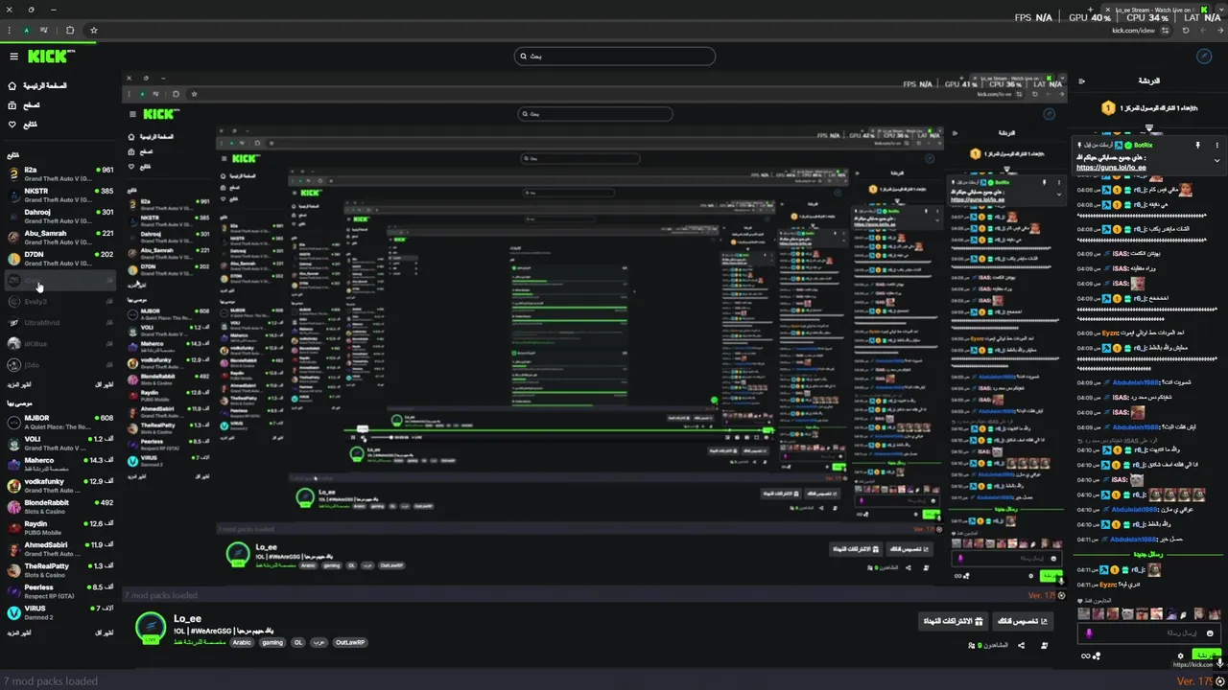Open BlondeRabbit Slots & Casino in outermost sidebar
The width and height of the screenshot is (1228, 690).
point(60,506)
